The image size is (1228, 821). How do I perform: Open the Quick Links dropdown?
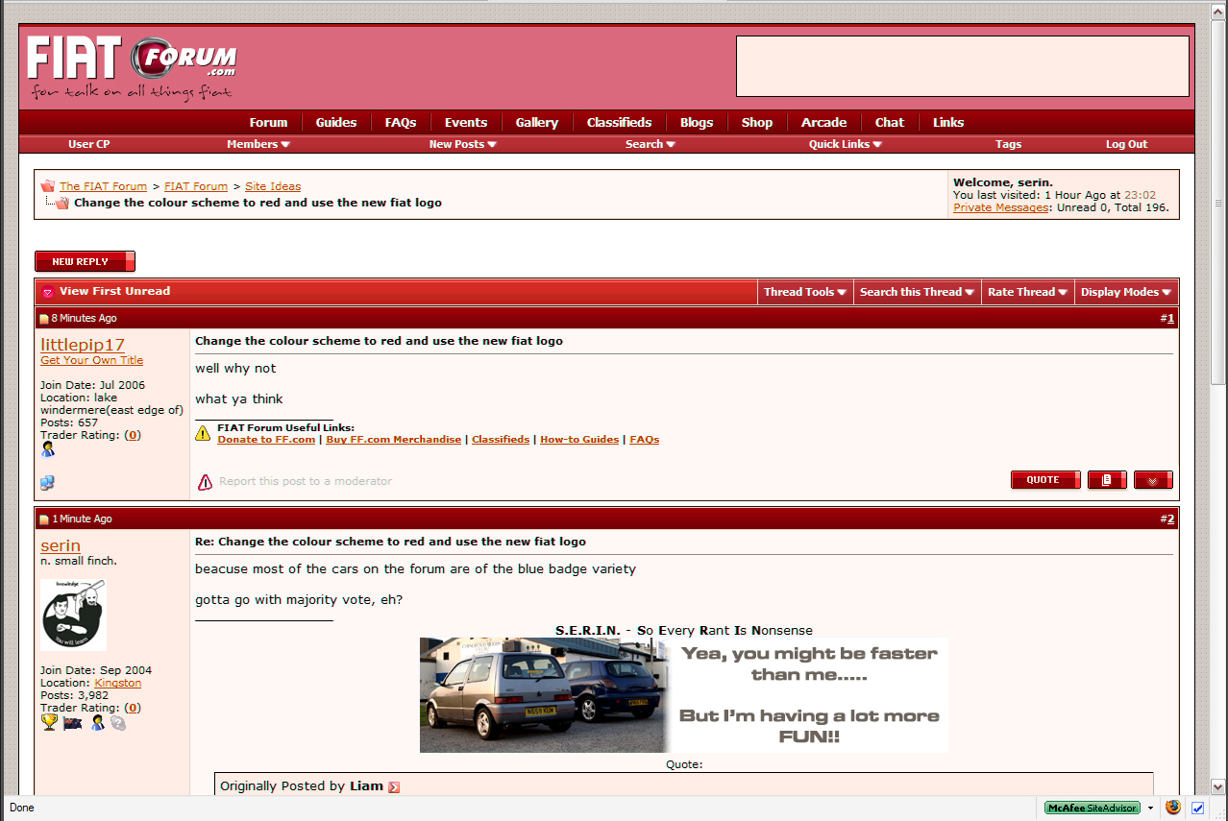pos(846,144)
